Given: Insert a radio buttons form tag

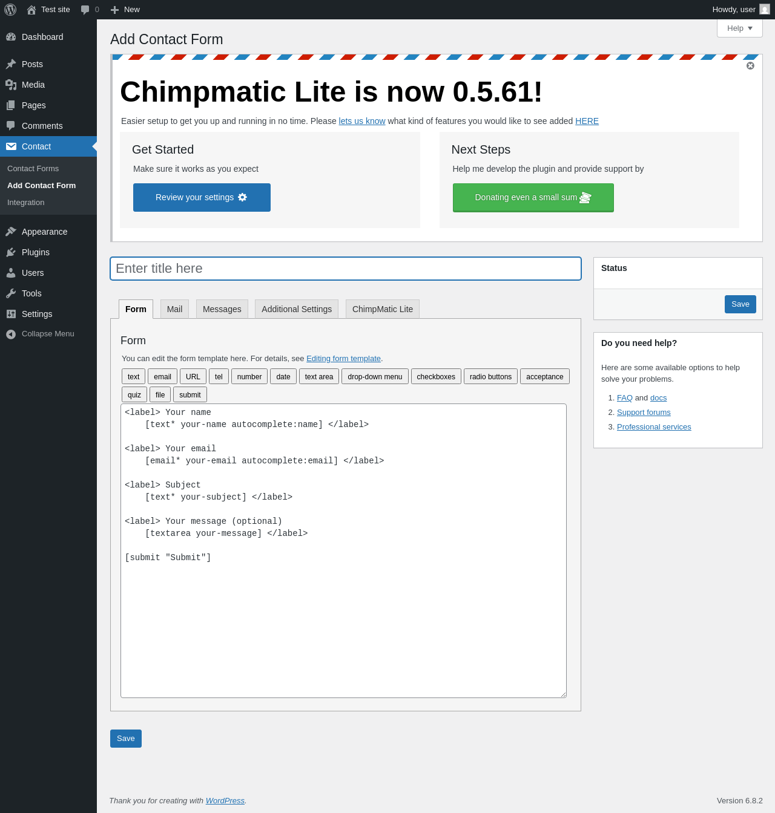Looking at the screenshot, I should coord(490,376).
